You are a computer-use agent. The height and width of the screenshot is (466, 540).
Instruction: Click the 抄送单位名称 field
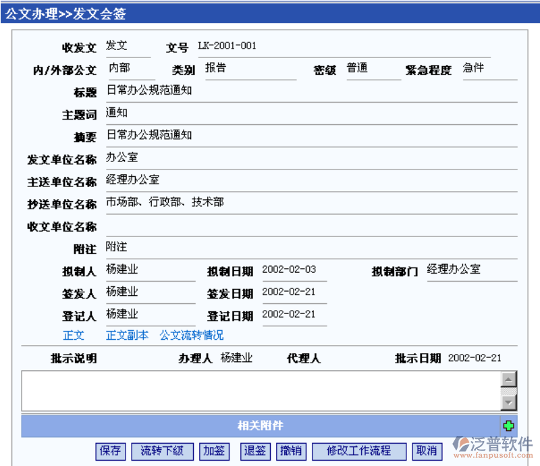tap(310, 203)
